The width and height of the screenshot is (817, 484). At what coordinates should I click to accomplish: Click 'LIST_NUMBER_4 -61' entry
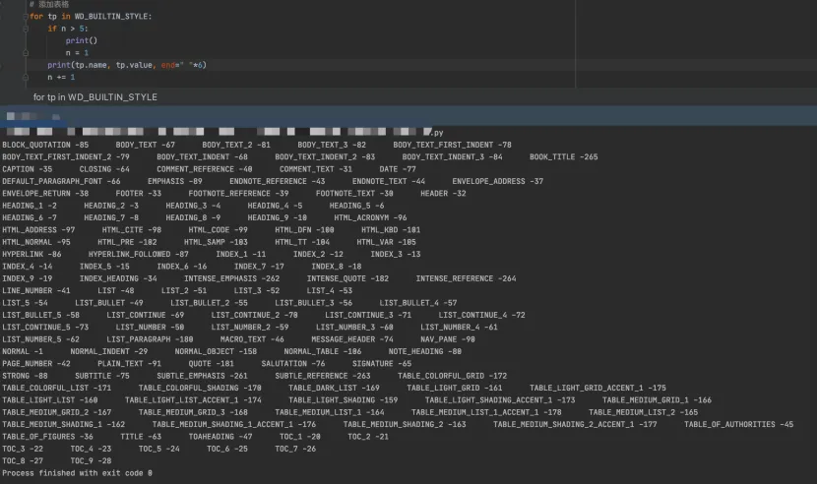click(459, 328)
